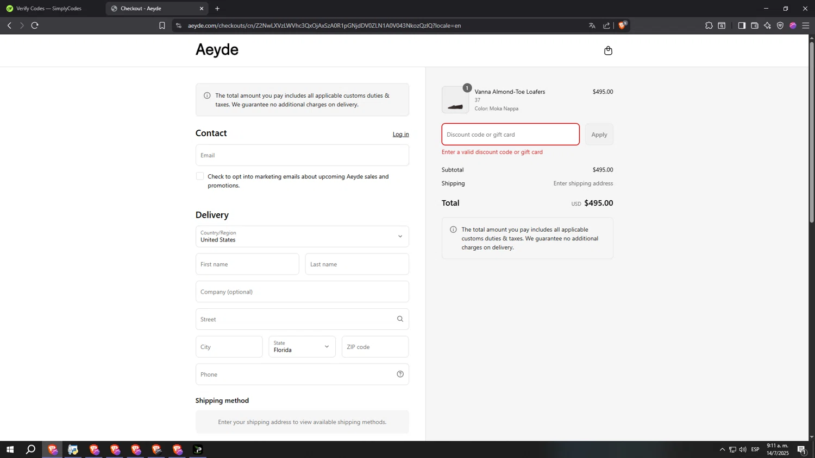Click the red 'Enter a valid discount code' error
Screen dimensions: 815x458
click(492, 152)
